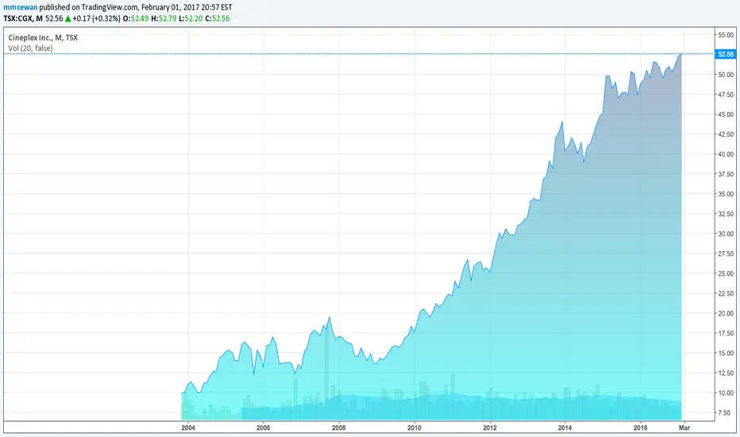Click the 20.00 price axis label
The width and height of the screenshot is (740, 437).
point(726,313)
